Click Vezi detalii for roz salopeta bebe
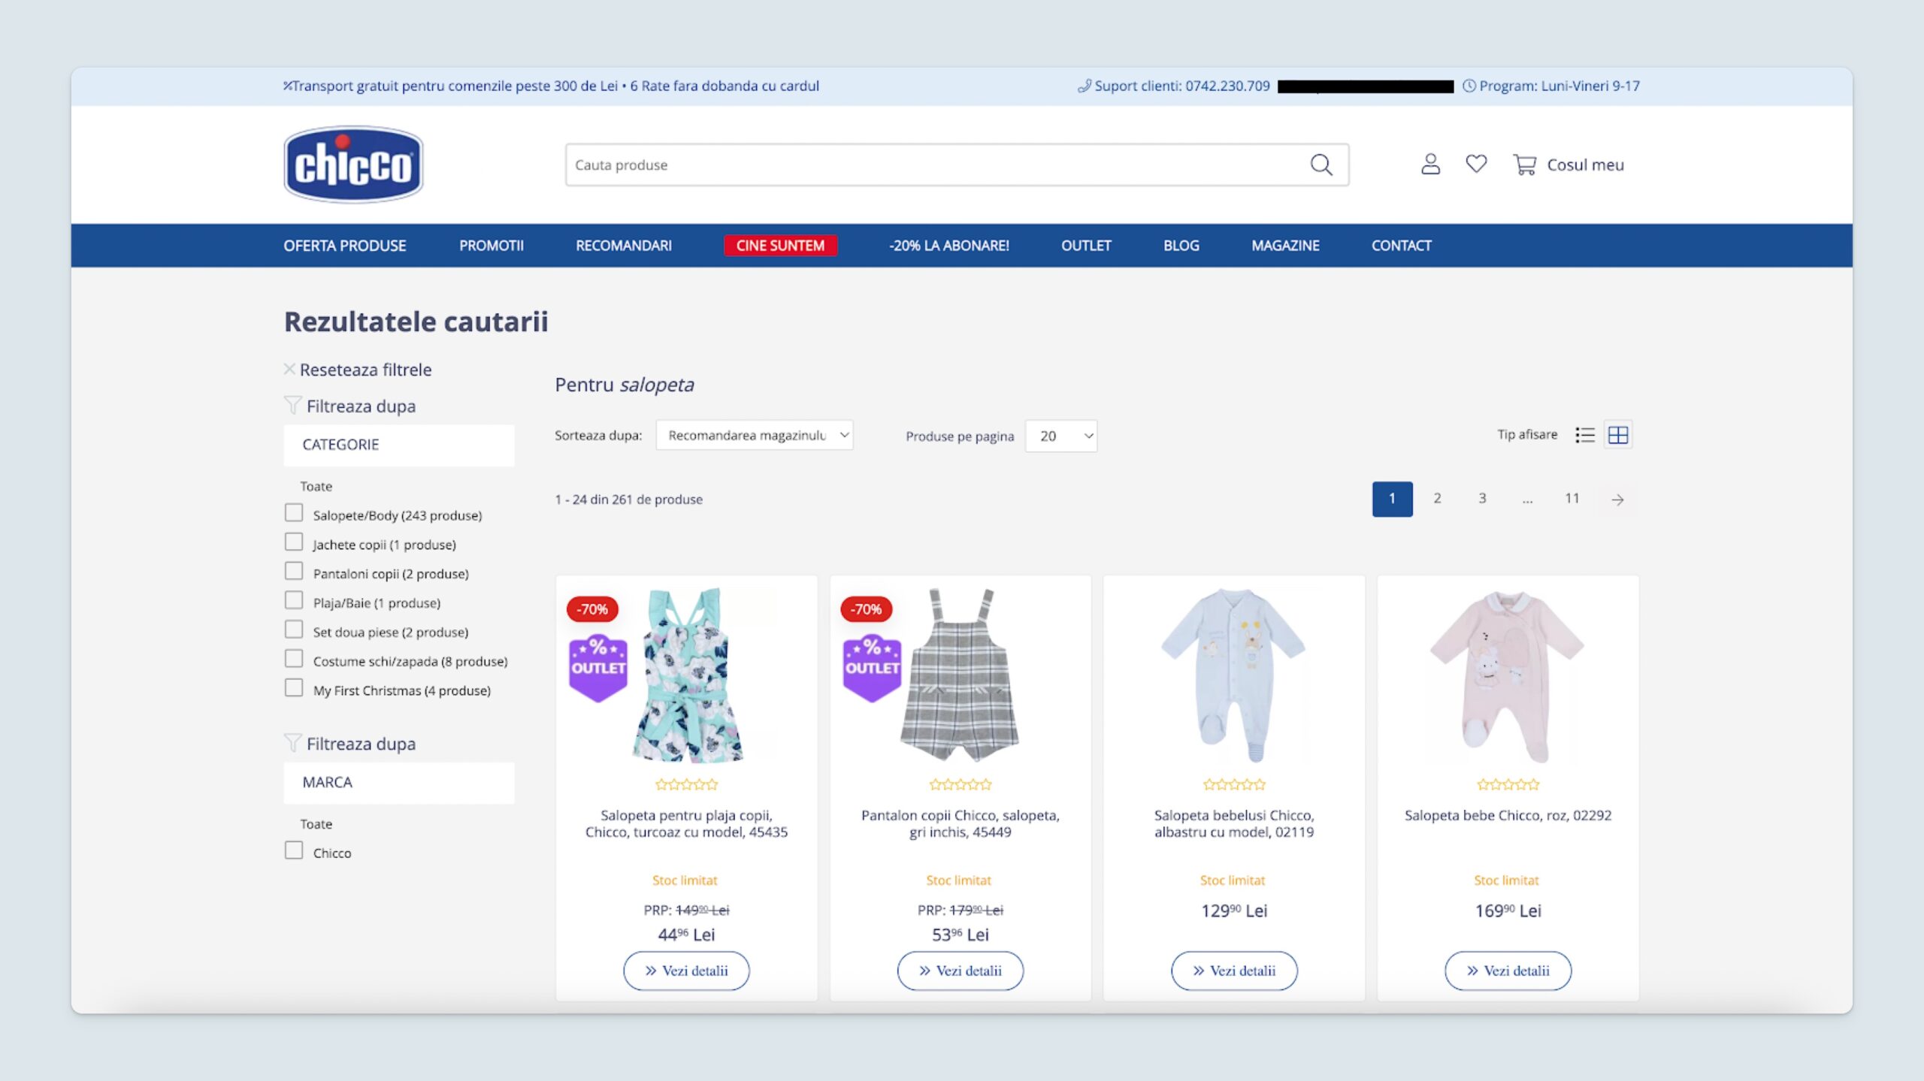Viewport: 1924px width, 1081px height. point(1508,971)
